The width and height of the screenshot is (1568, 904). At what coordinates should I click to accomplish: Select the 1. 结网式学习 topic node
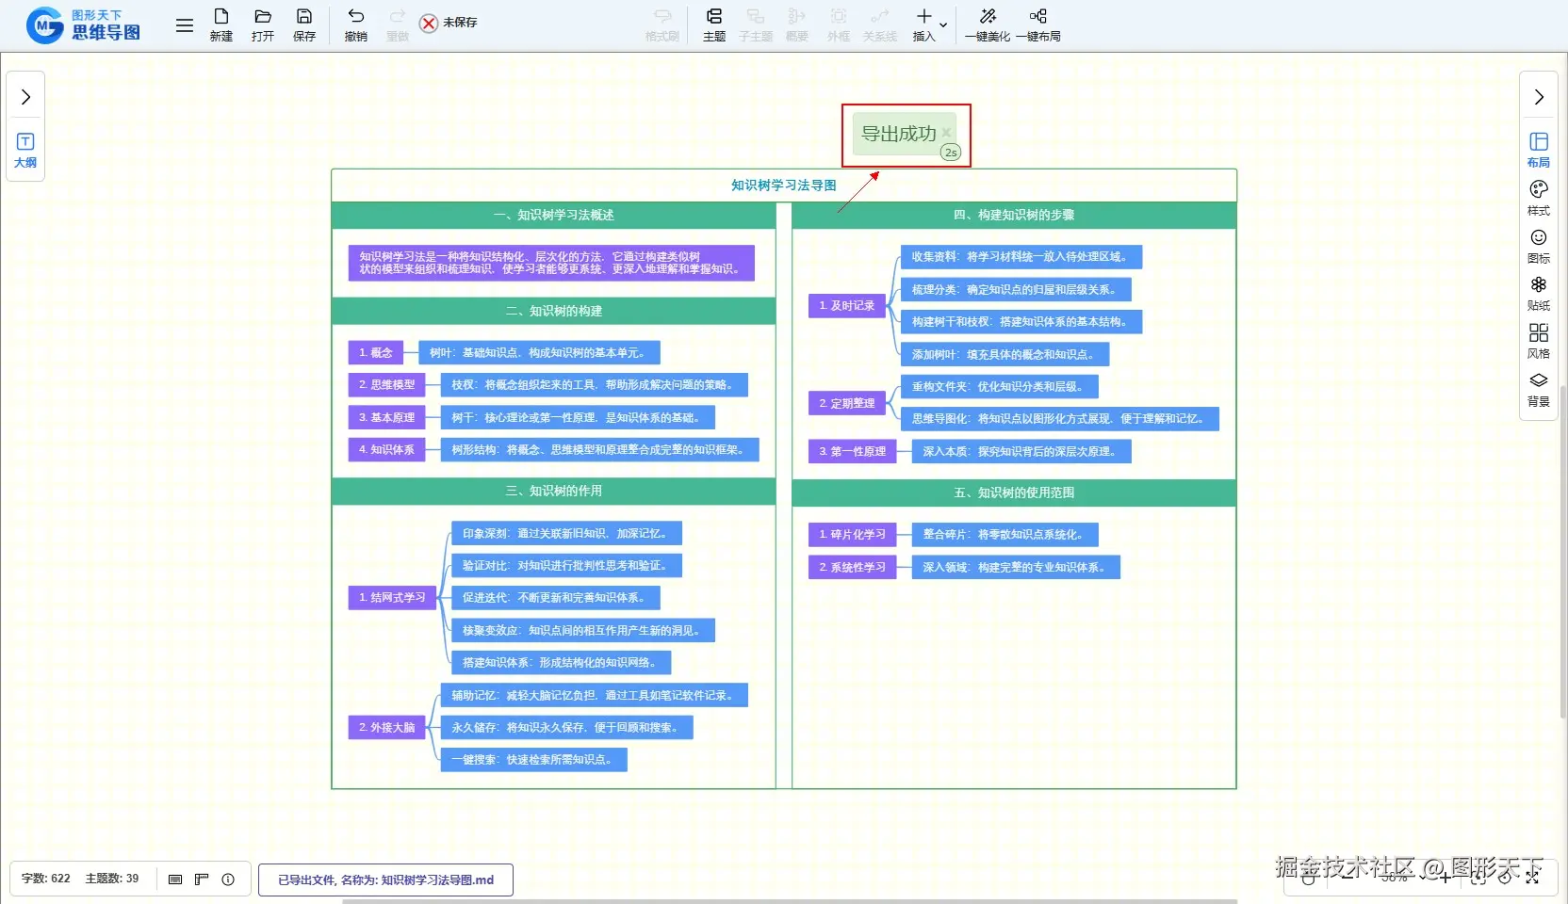(392, 598)
